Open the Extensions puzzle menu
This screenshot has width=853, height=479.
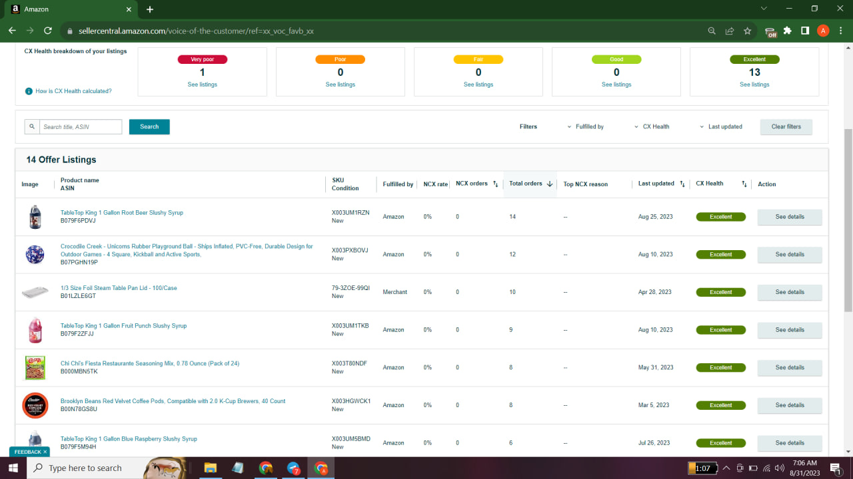pyautogui.click(x=788, y=31)
